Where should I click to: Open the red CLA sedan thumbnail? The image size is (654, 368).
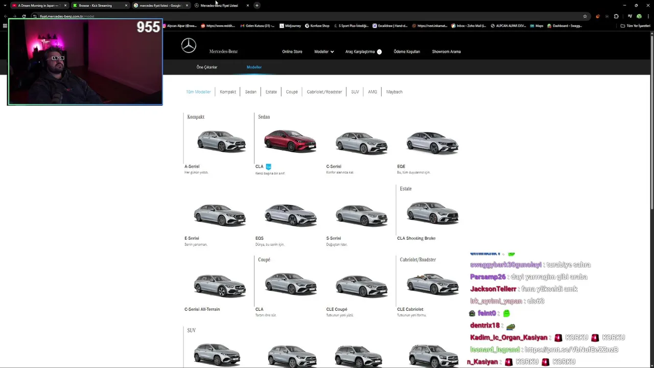click(290, 141)
